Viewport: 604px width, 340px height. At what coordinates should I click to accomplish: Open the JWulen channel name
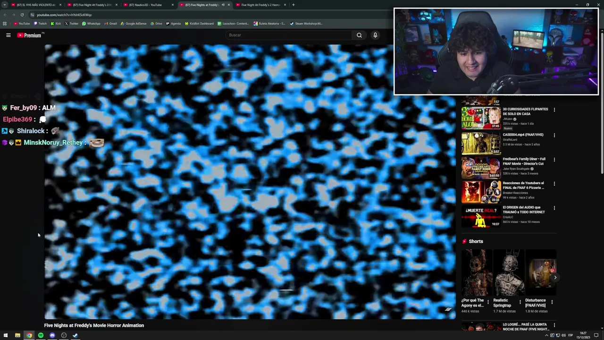(x=509, y=119)
